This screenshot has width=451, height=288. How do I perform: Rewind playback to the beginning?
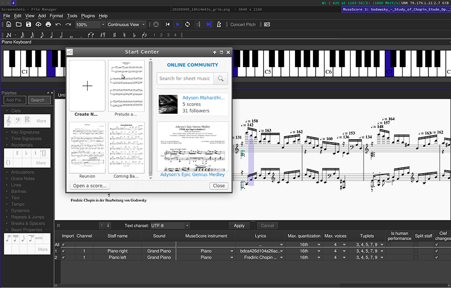[168, 24]
